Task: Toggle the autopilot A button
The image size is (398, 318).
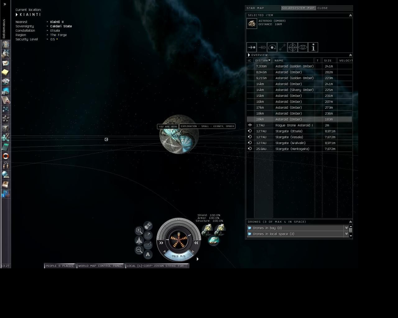Action: coord(148,254)
